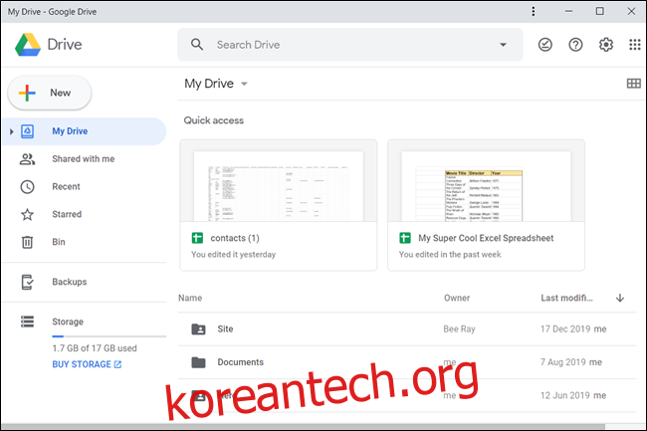Open the Bin section
Viewport: 647px width, 431px height.
(x=59, y=242)
